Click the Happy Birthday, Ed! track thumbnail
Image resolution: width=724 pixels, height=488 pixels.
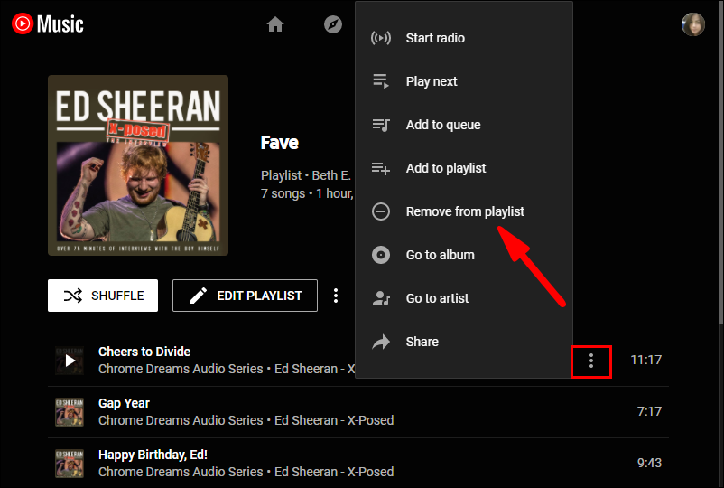click(70, 463)
